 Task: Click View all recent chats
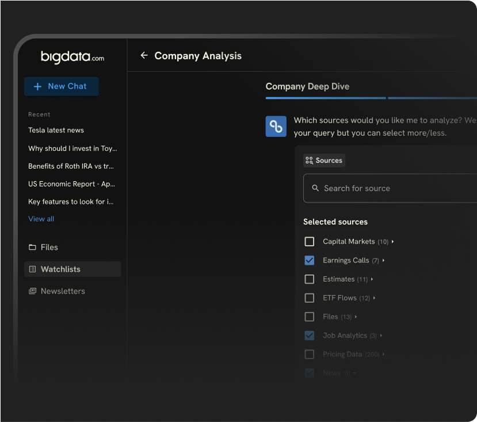point(41,219)
